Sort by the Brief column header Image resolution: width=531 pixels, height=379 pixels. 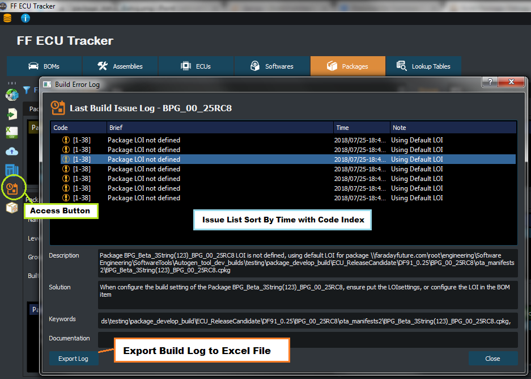[220, 128]
